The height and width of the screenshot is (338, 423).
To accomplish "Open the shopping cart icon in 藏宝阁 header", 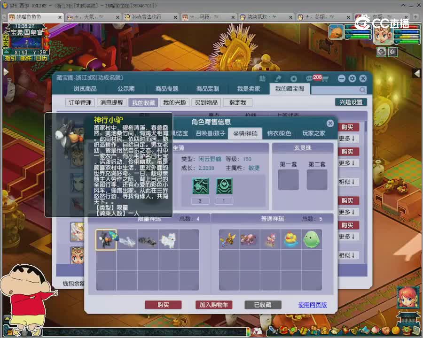I will coord(325,79).
